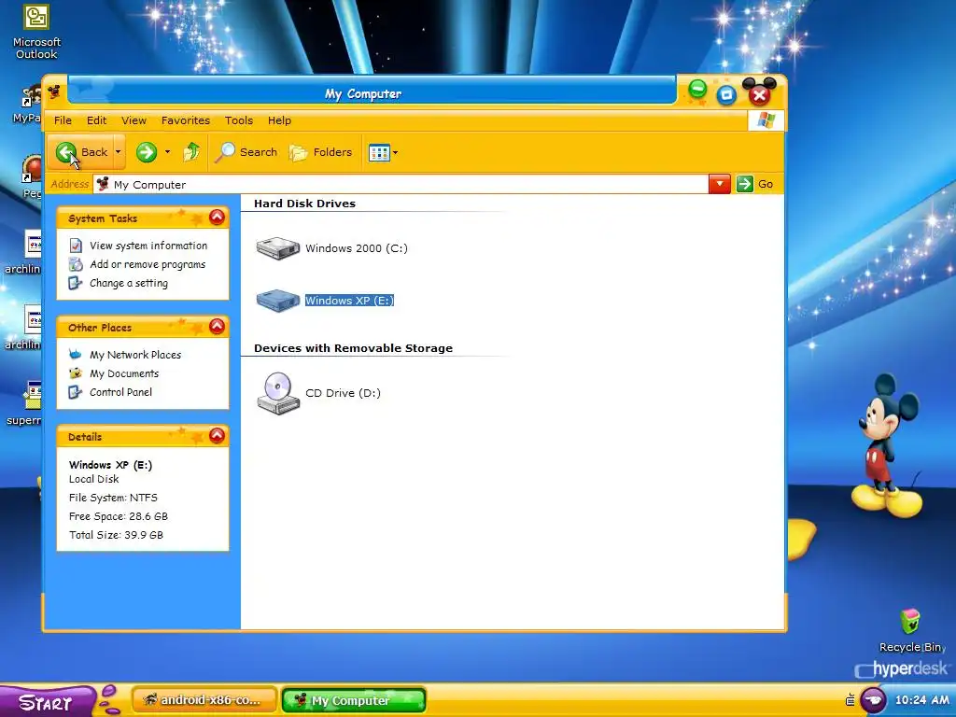Open the View menu
The image size is (956, 717).
[134, 120]
